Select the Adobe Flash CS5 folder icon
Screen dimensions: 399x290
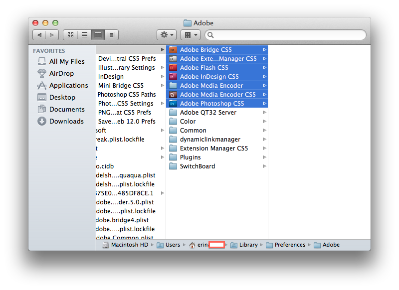173,68
